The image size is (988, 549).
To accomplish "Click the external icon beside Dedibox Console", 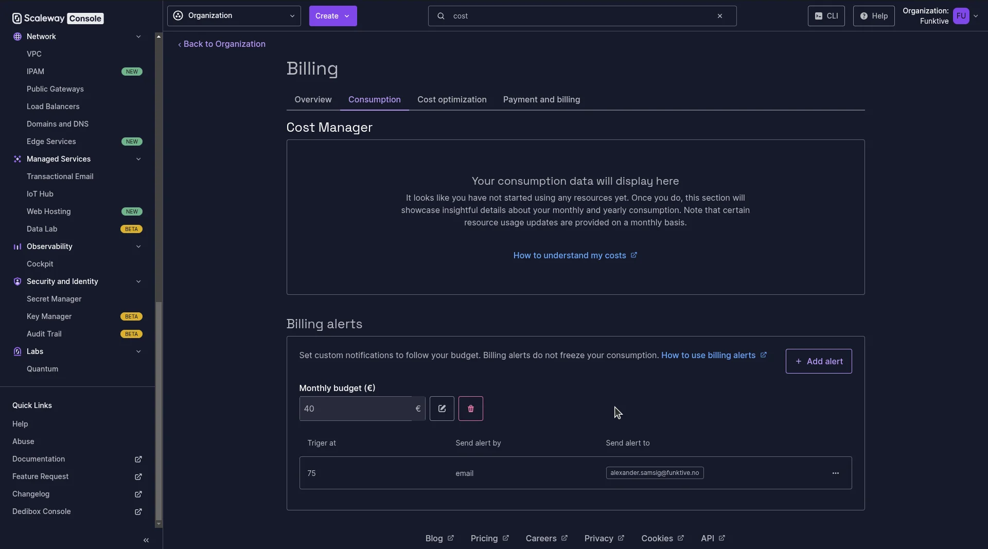I will click(x=138, y=511).
